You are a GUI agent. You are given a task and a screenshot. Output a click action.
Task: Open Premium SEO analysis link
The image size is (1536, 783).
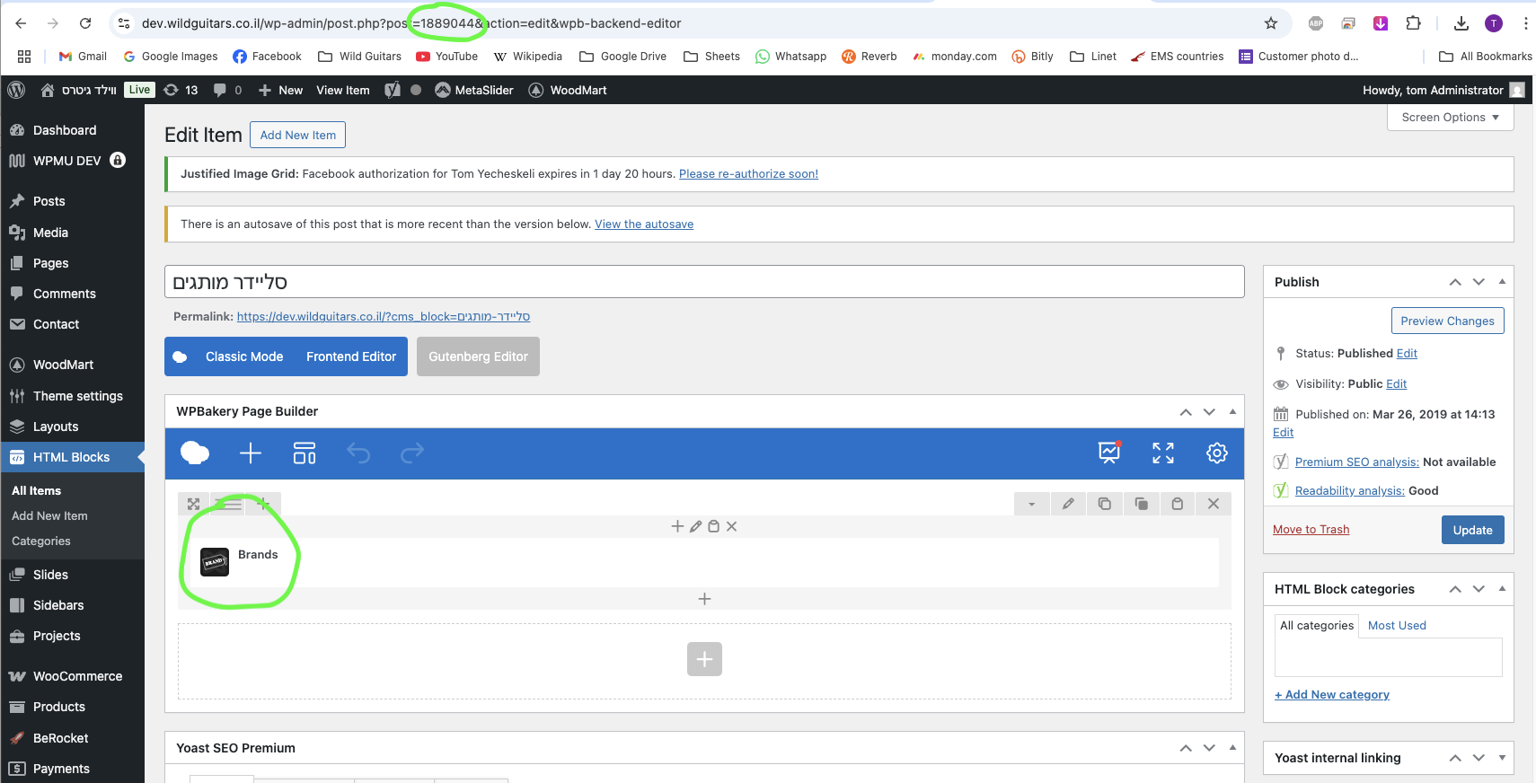(1356, 462)
